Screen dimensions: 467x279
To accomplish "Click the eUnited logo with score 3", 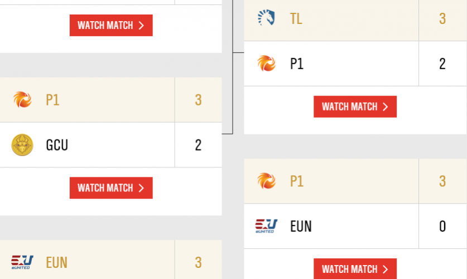I will tap(22, 262).
